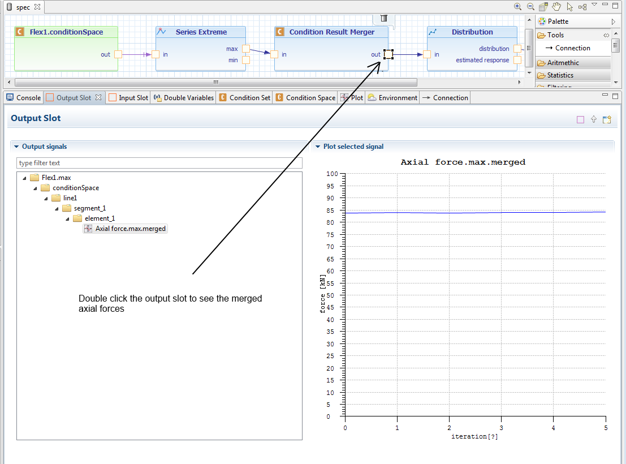Click the filter text input field
The height and width of the screenshot is (464, 626).
click(x=159, y=163)
